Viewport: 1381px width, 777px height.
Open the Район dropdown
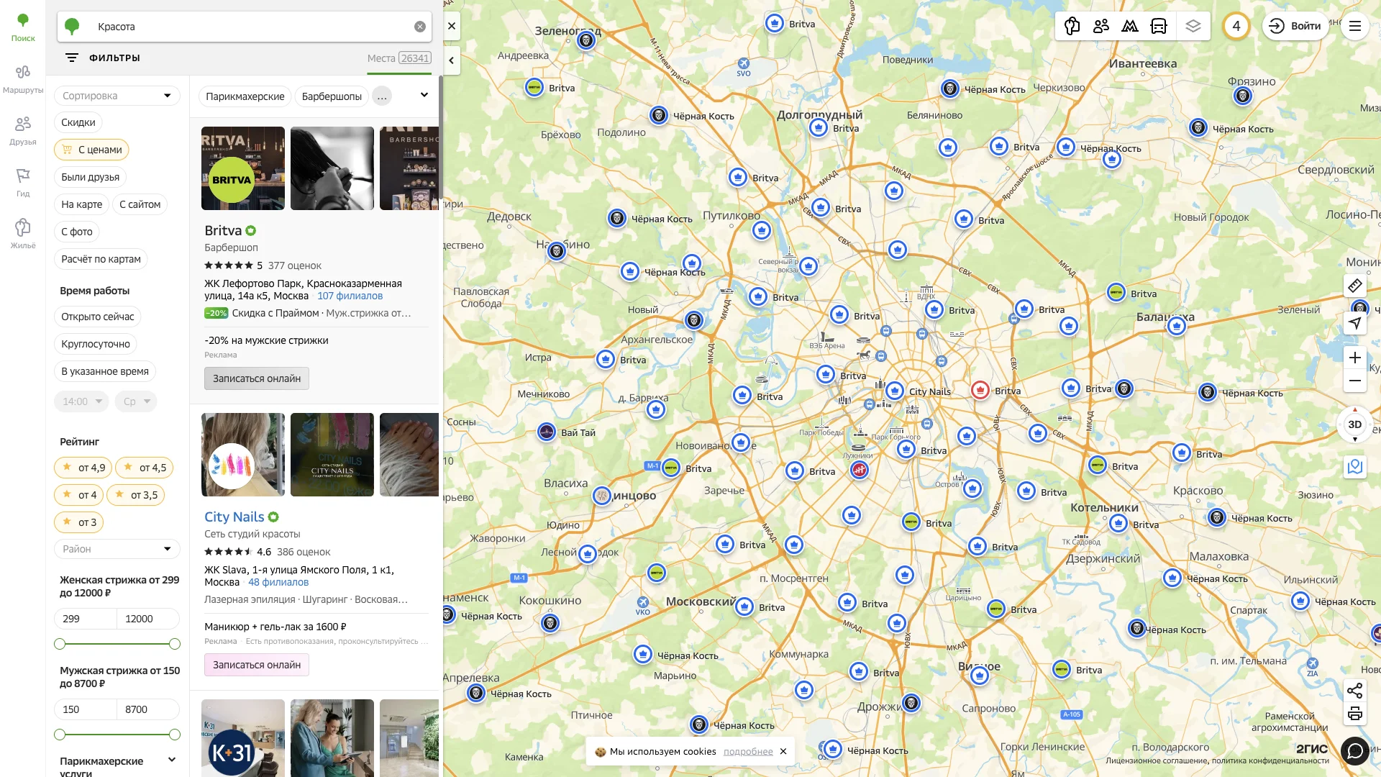coord(117,549)
